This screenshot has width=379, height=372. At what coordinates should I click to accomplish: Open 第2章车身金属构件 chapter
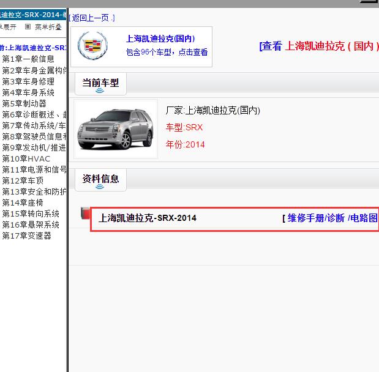34,70
